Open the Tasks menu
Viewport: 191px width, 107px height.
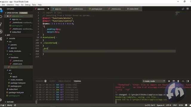(x=34, y=5)
